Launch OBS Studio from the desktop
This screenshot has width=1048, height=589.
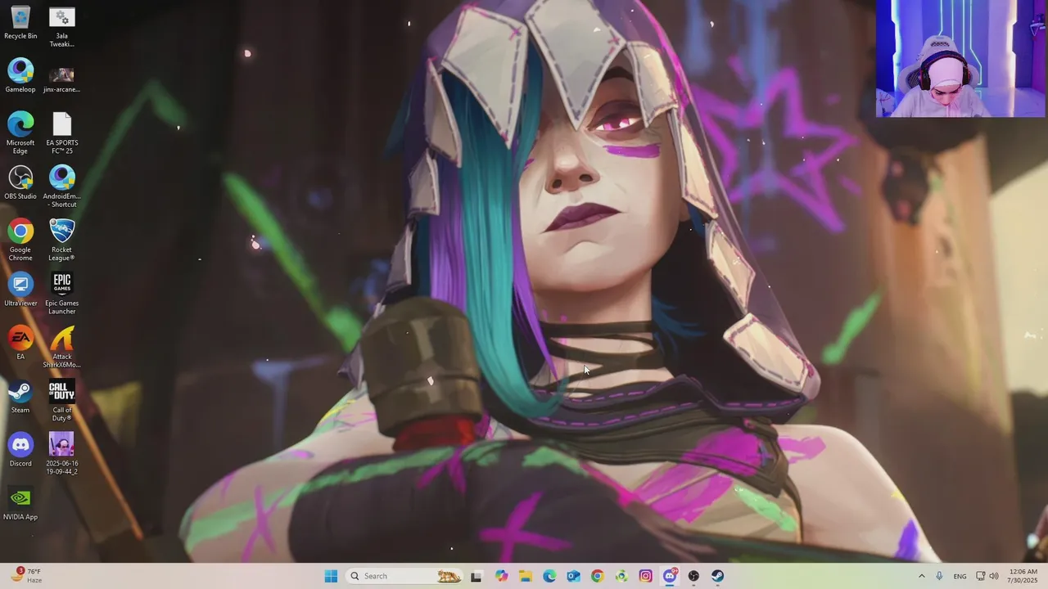[x=20, y=182]
